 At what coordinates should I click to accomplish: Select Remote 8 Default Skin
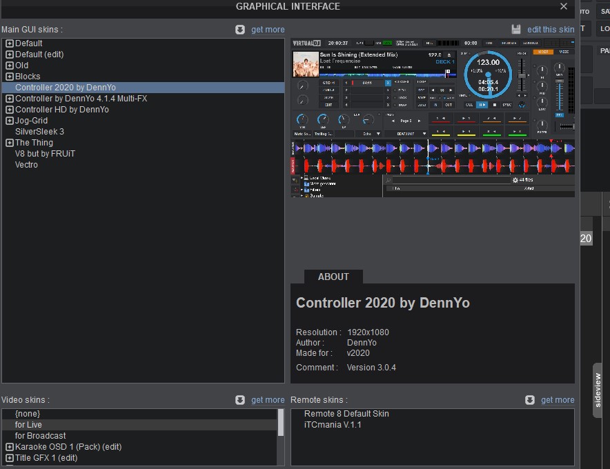[x=433, y=414]
